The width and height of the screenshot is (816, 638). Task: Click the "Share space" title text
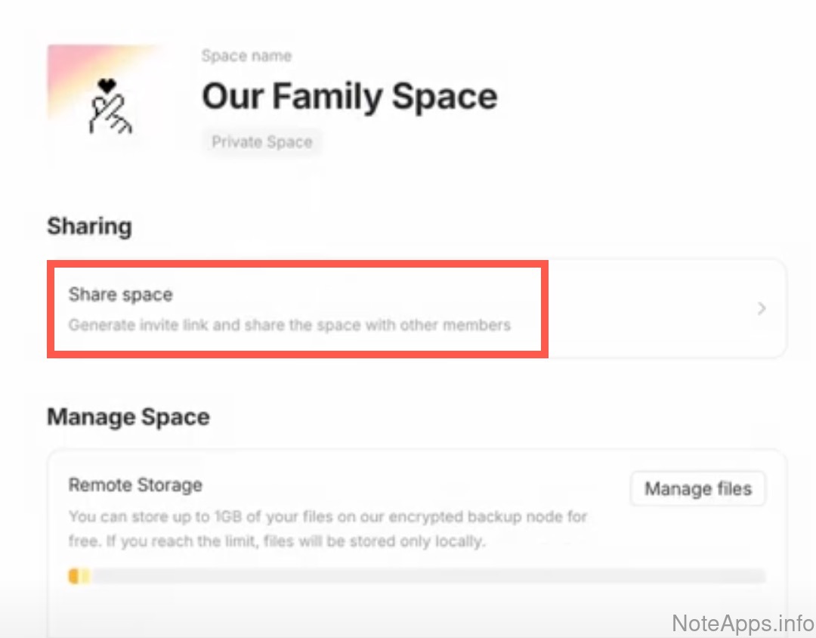click(x=121, y=295)
